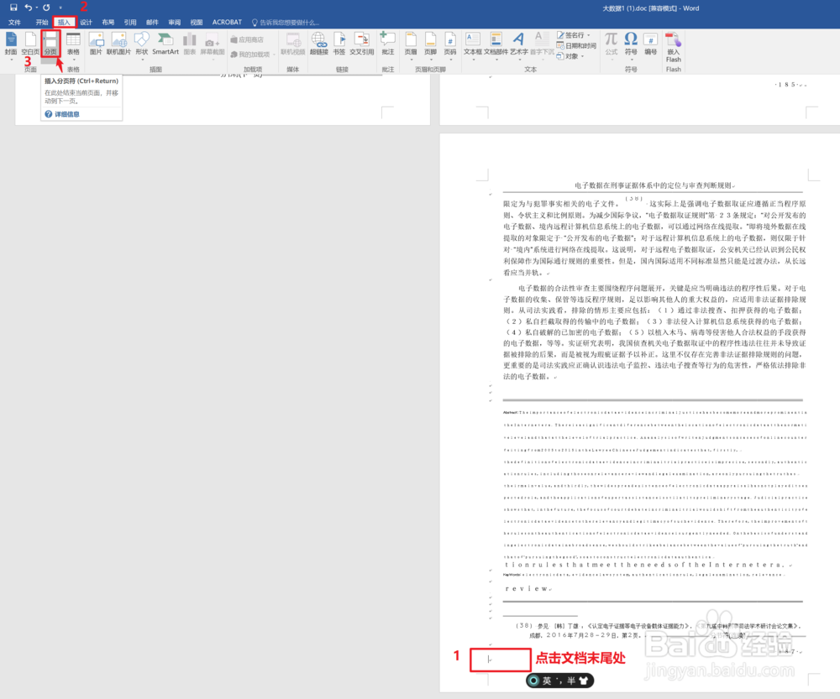Switch to the 开始 Home tab

coord(42,23)
